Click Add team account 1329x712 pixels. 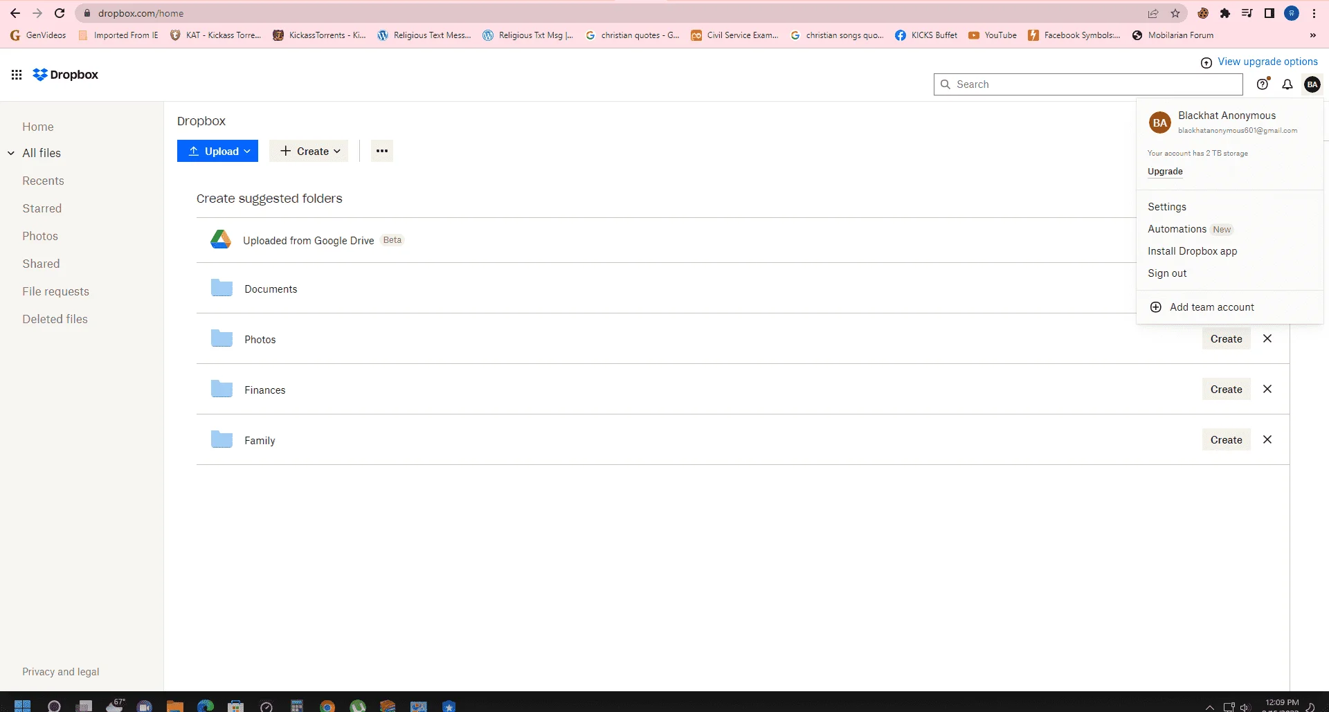pos(1202,307)
